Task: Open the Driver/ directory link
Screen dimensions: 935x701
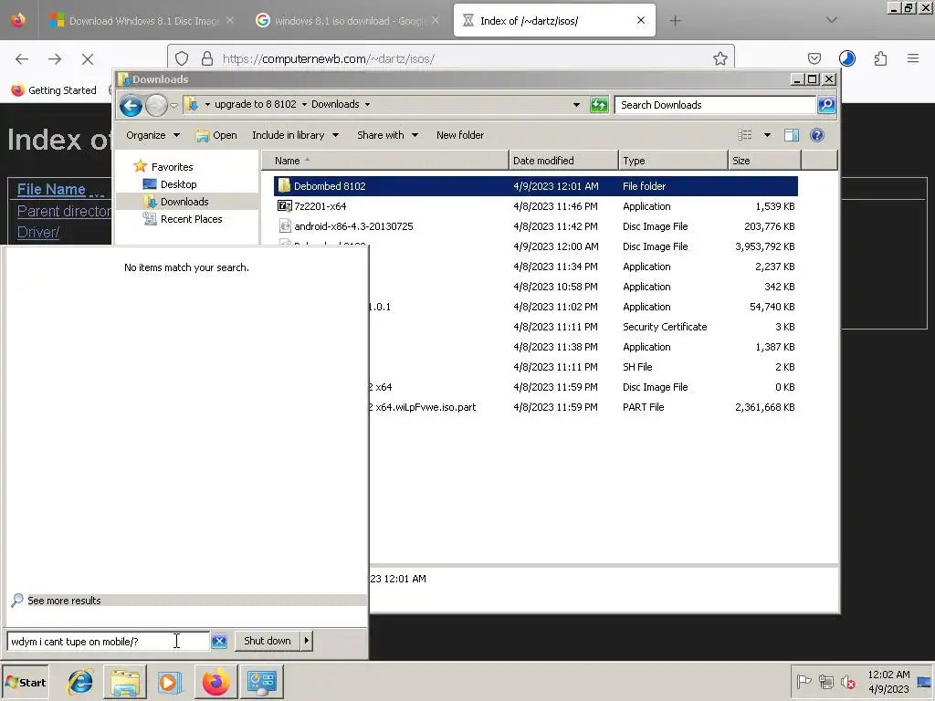Action: click(x=38, y=232)
